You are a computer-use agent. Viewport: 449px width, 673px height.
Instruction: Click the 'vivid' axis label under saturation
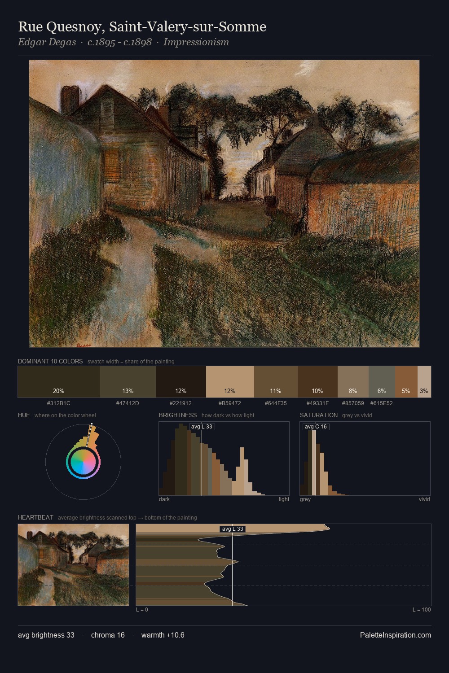pos(424,499)
